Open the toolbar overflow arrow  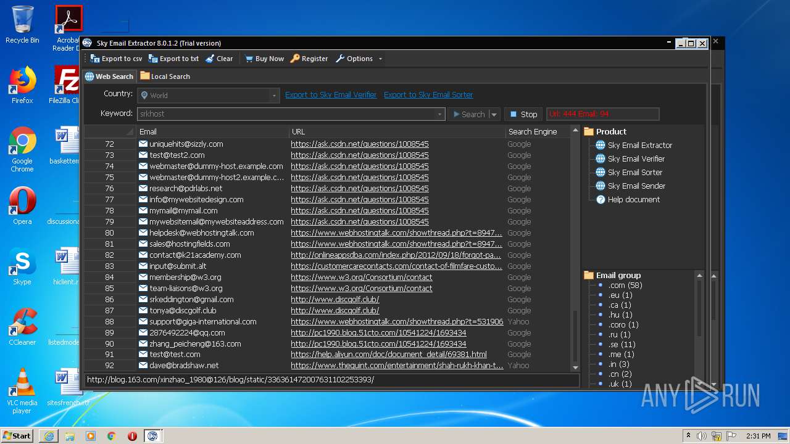click(380, 59)
